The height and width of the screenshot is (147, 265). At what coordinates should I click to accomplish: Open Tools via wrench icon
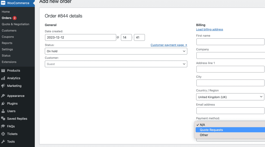tap(3, 142)
